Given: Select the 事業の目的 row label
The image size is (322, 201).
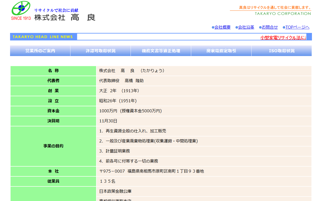Looking at the screenshot, I should [x=53, y=146].
